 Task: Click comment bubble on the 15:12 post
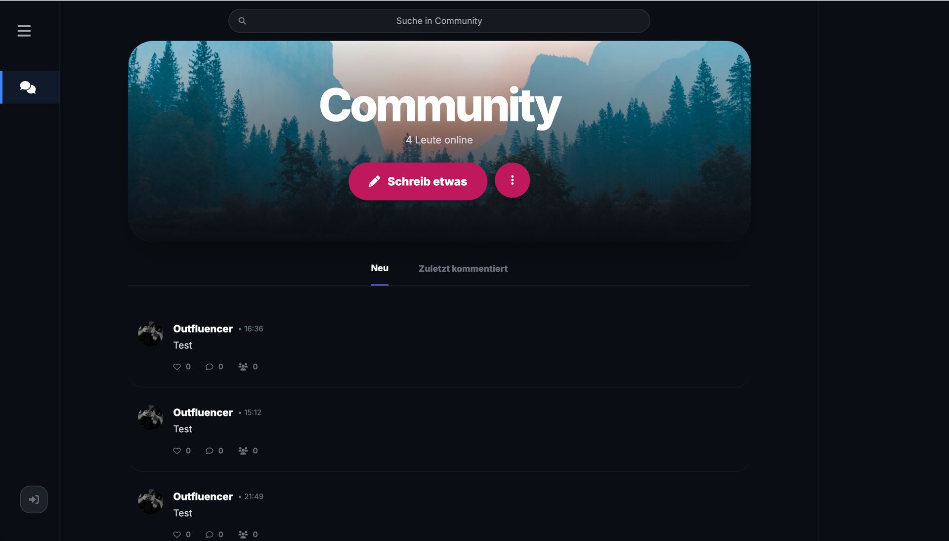pyautogui.click(x=210, y=451)
